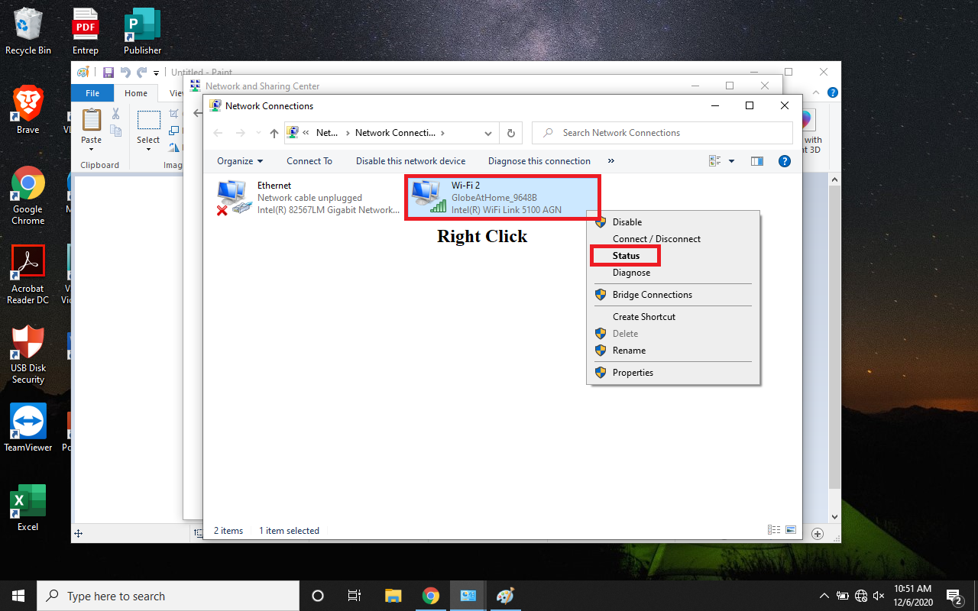Click Paint help question mark icon

833,92
